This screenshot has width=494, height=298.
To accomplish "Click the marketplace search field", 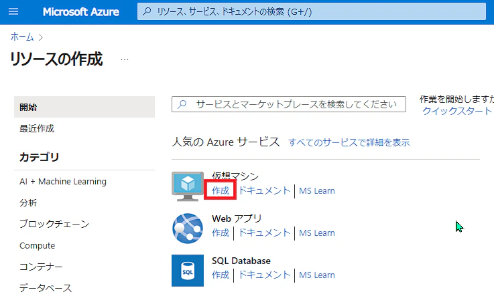I will [289, 104].
